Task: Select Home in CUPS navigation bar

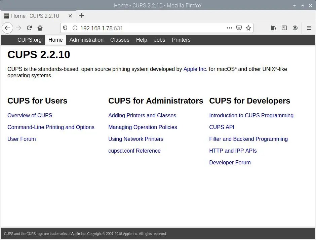Action: (55, 40)
